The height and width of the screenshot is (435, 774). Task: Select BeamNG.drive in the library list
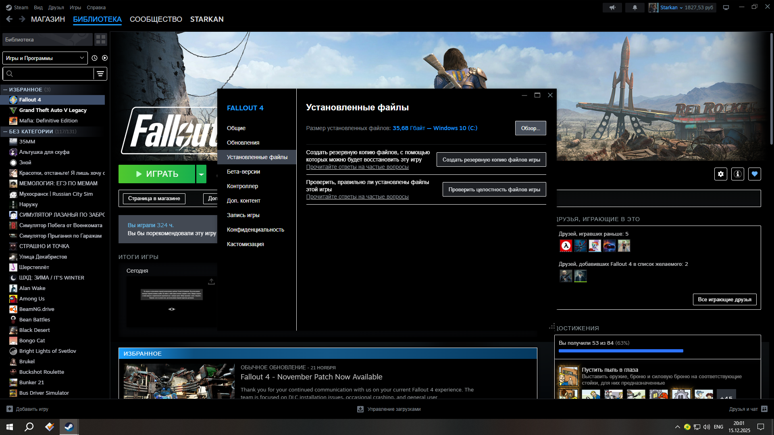click(53, 309)
